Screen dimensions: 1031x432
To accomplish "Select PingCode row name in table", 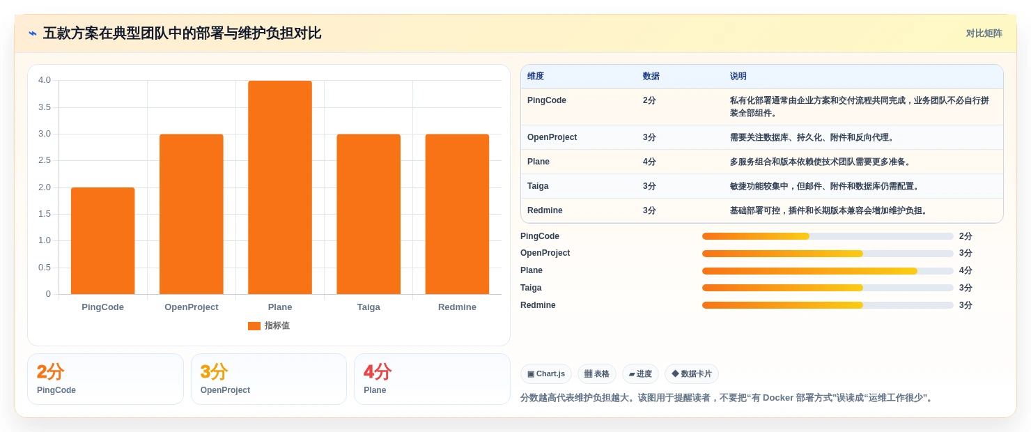I will [547, 100].
